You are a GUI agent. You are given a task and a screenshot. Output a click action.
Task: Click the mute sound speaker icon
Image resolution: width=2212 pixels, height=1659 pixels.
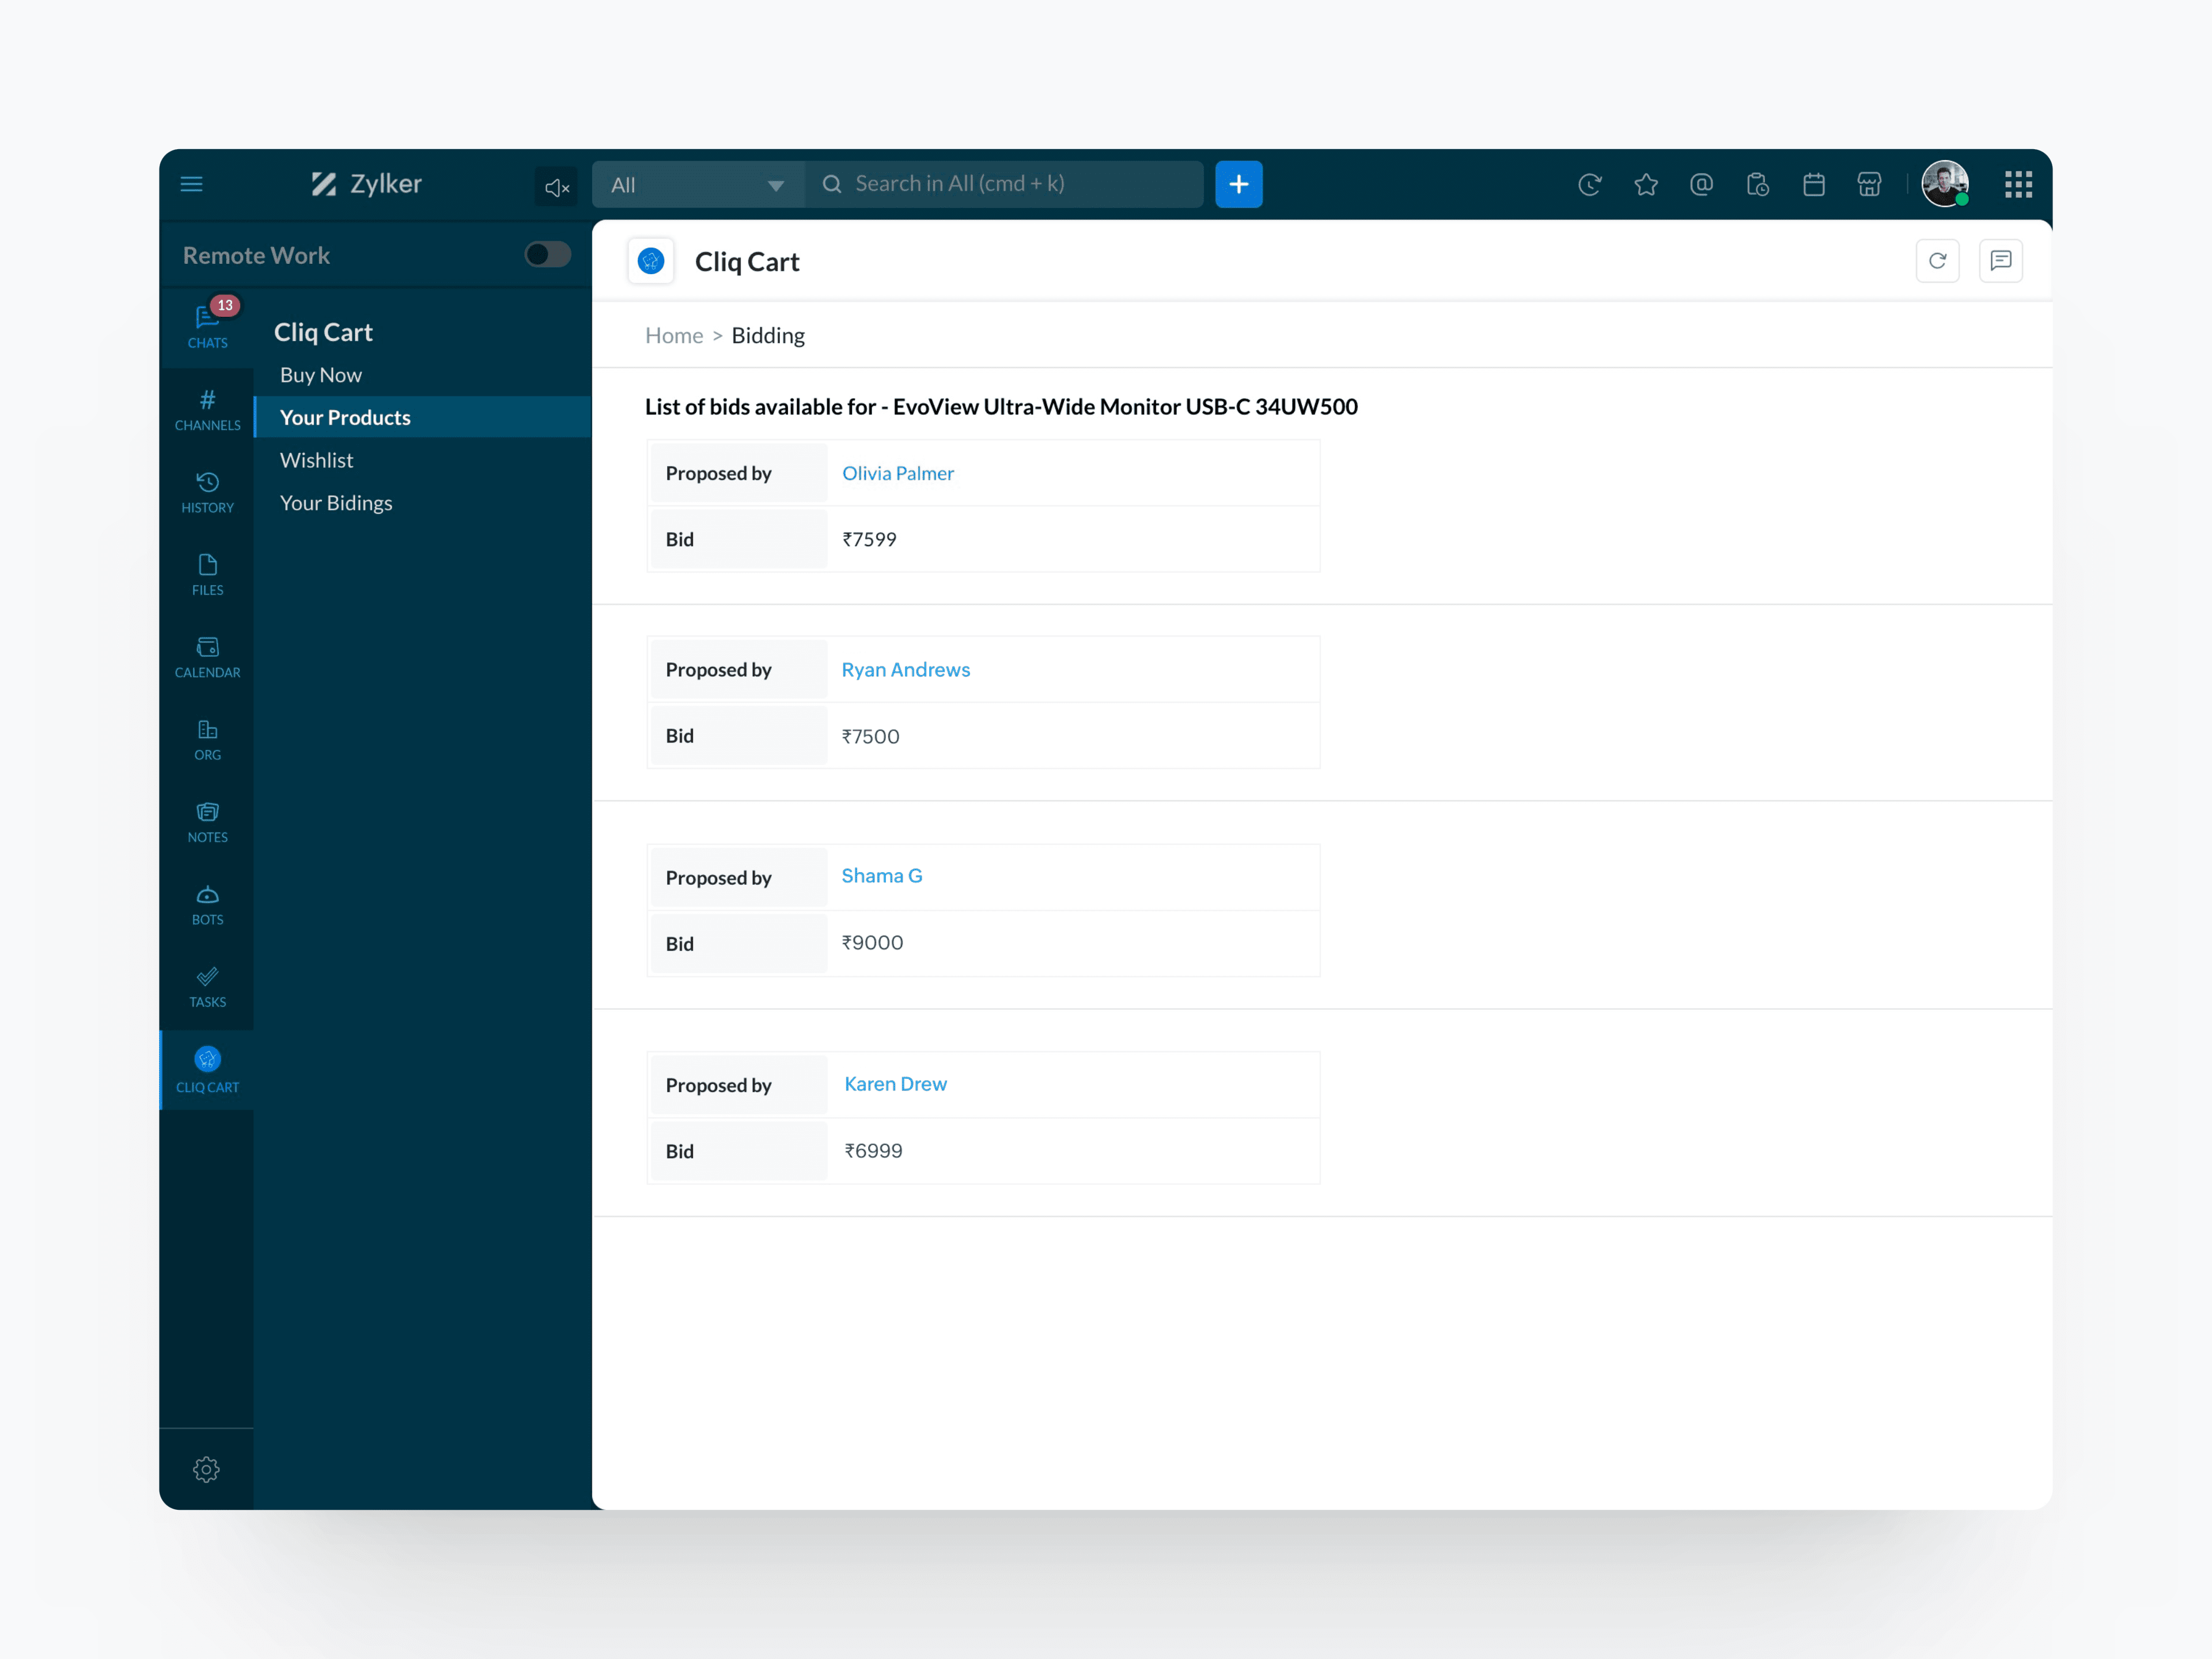tap(556, 186)
